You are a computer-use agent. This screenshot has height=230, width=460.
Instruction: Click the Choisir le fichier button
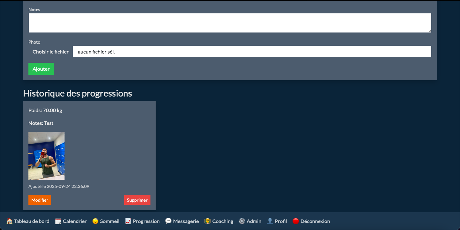50,52
